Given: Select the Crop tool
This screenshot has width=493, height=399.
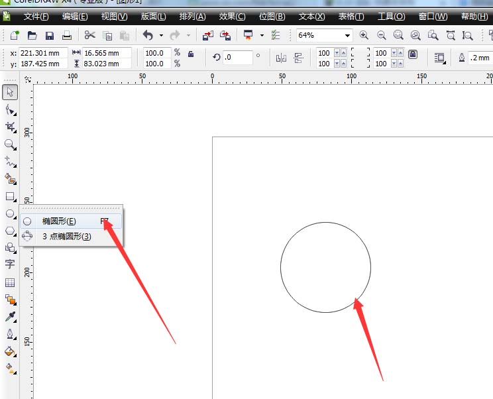Looking at the screenshot, I should tap(10, 127).
